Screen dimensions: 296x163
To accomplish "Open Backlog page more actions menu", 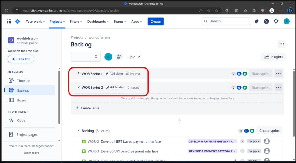I will tap(282, 44).
